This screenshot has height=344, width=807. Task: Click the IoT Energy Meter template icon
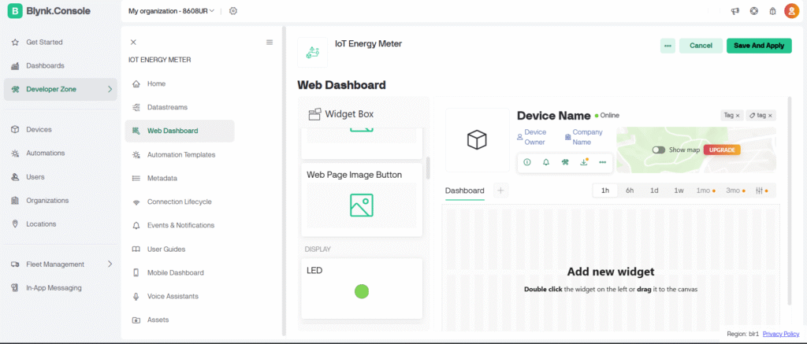coord(312,52)
